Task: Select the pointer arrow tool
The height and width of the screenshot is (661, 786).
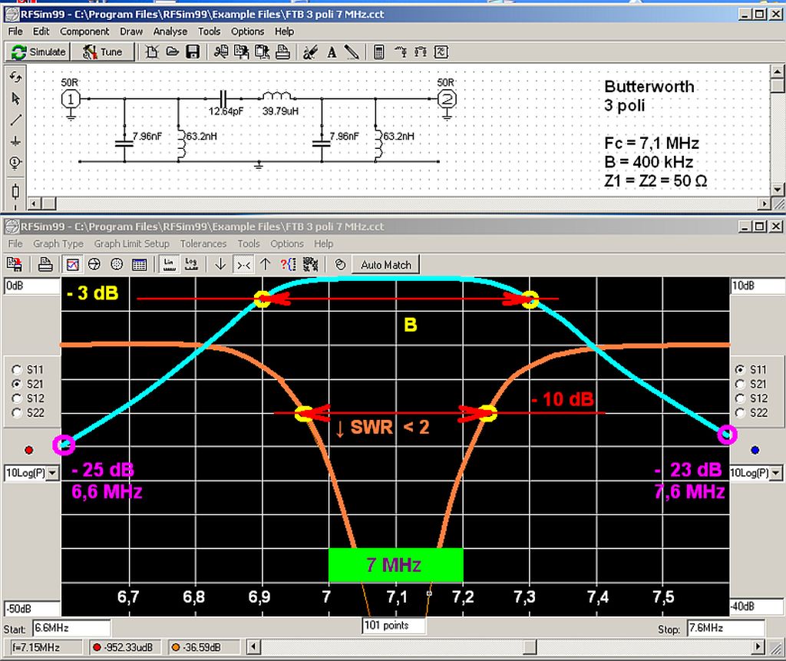Action: pyautogui.click(x=15, y=98)
